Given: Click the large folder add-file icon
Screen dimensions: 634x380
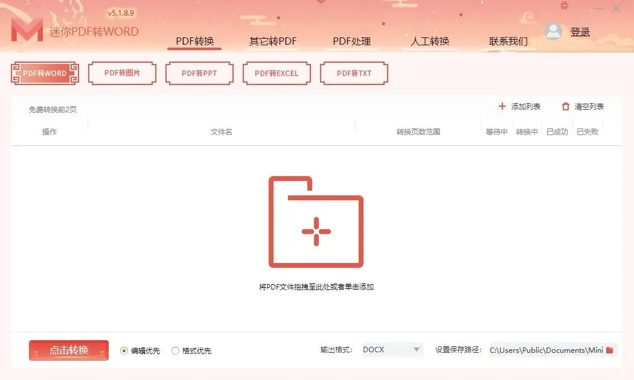Looking at the screenshot, I should (x=316, y=222).
